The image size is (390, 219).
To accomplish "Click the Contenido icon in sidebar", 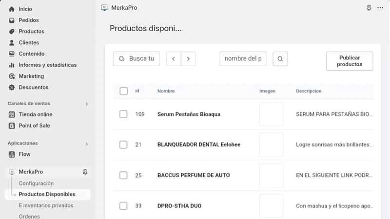I will (12, 54).
